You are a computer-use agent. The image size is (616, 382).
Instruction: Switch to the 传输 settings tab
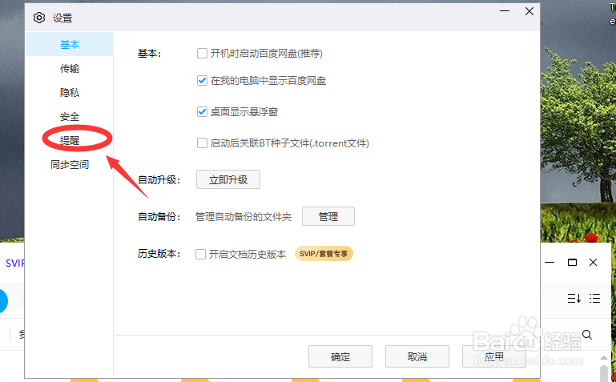coord(70,69)
